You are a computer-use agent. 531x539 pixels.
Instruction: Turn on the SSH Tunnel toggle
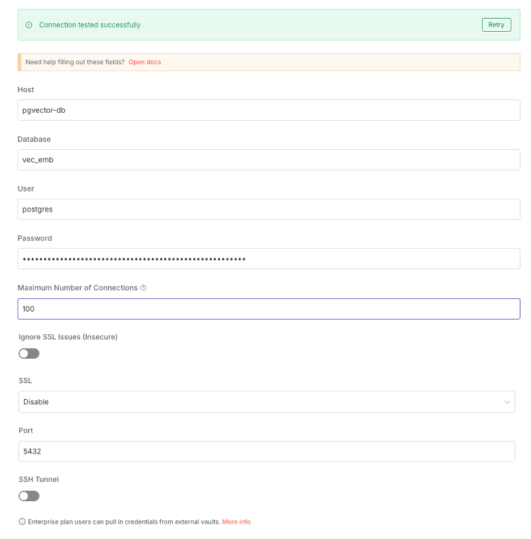pos(29,496)
